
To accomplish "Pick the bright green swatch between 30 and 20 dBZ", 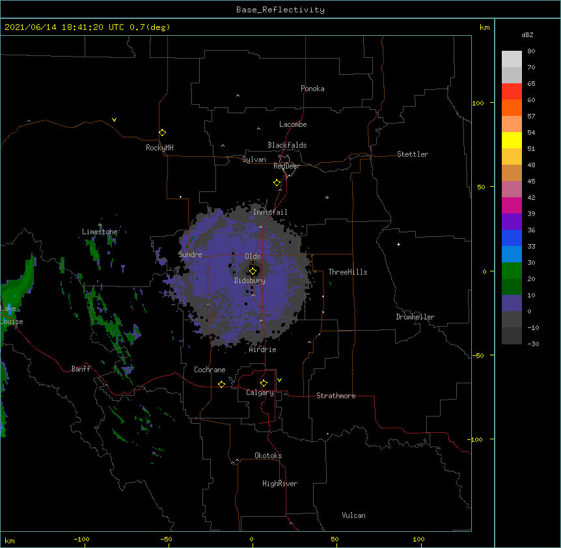I will 512,271.
